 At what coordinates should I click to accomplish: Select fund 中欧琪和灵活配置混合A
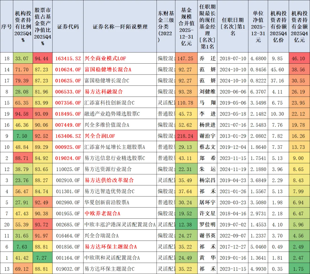(x=112, y=258)
